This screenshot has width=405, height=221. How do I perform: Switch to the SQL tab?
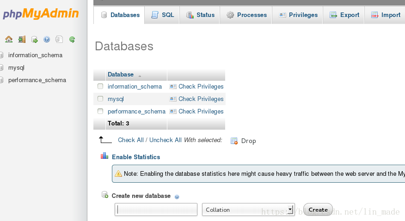[162, 15]
